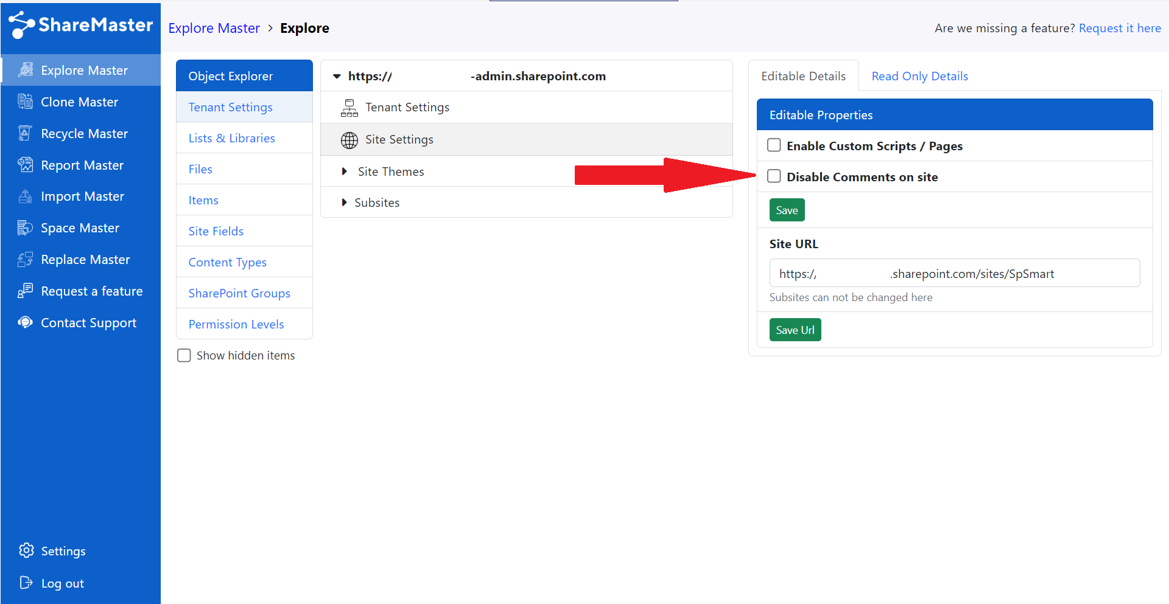Go to Import Master in sidebar
The height and width of the screenshot is (604, 1169).
(x=82, y=196)
